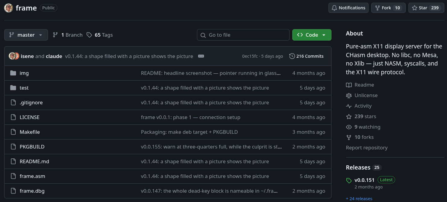View the 10 forks sidebar link
447x202 pixels.
coord(360,137)
